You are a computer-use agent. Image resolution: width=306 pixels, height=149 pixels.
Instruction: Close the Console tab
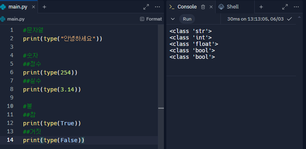pos(211,7)
